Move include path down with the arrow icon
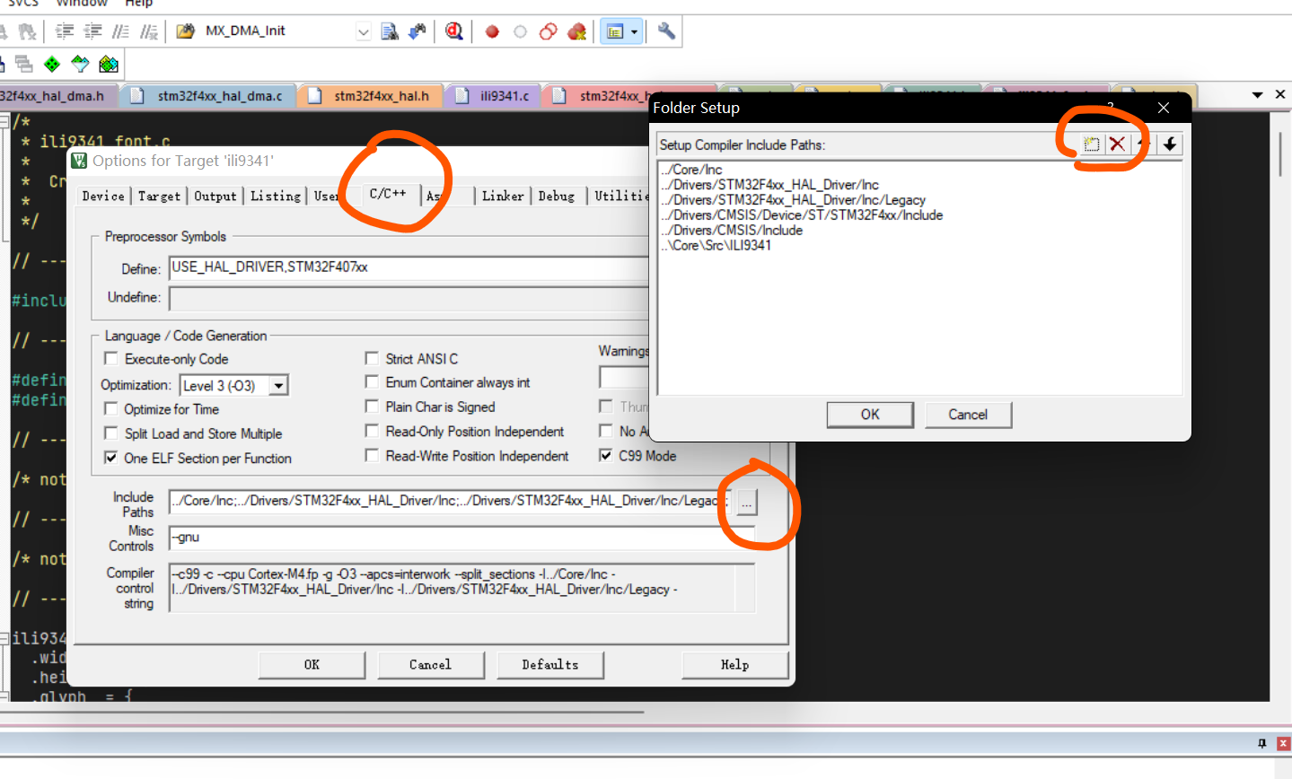1292x779 pixels. click(x=1169, y=144)
